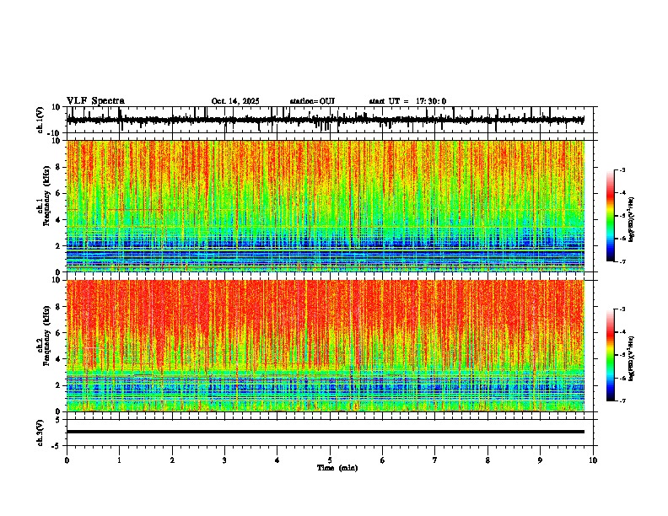Click time axis tick label "9"
The width and height of the screenshot is (668, 516).
click(x=540, y=460)
